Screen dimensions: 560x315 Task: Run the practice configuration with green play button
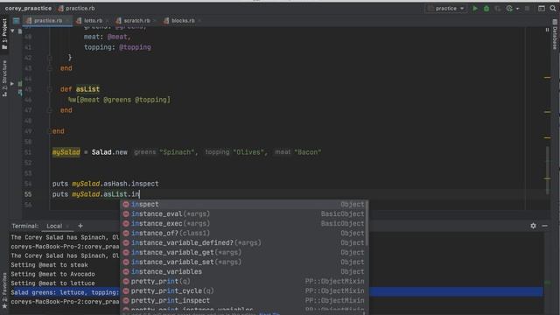click(x=475, y=9)
